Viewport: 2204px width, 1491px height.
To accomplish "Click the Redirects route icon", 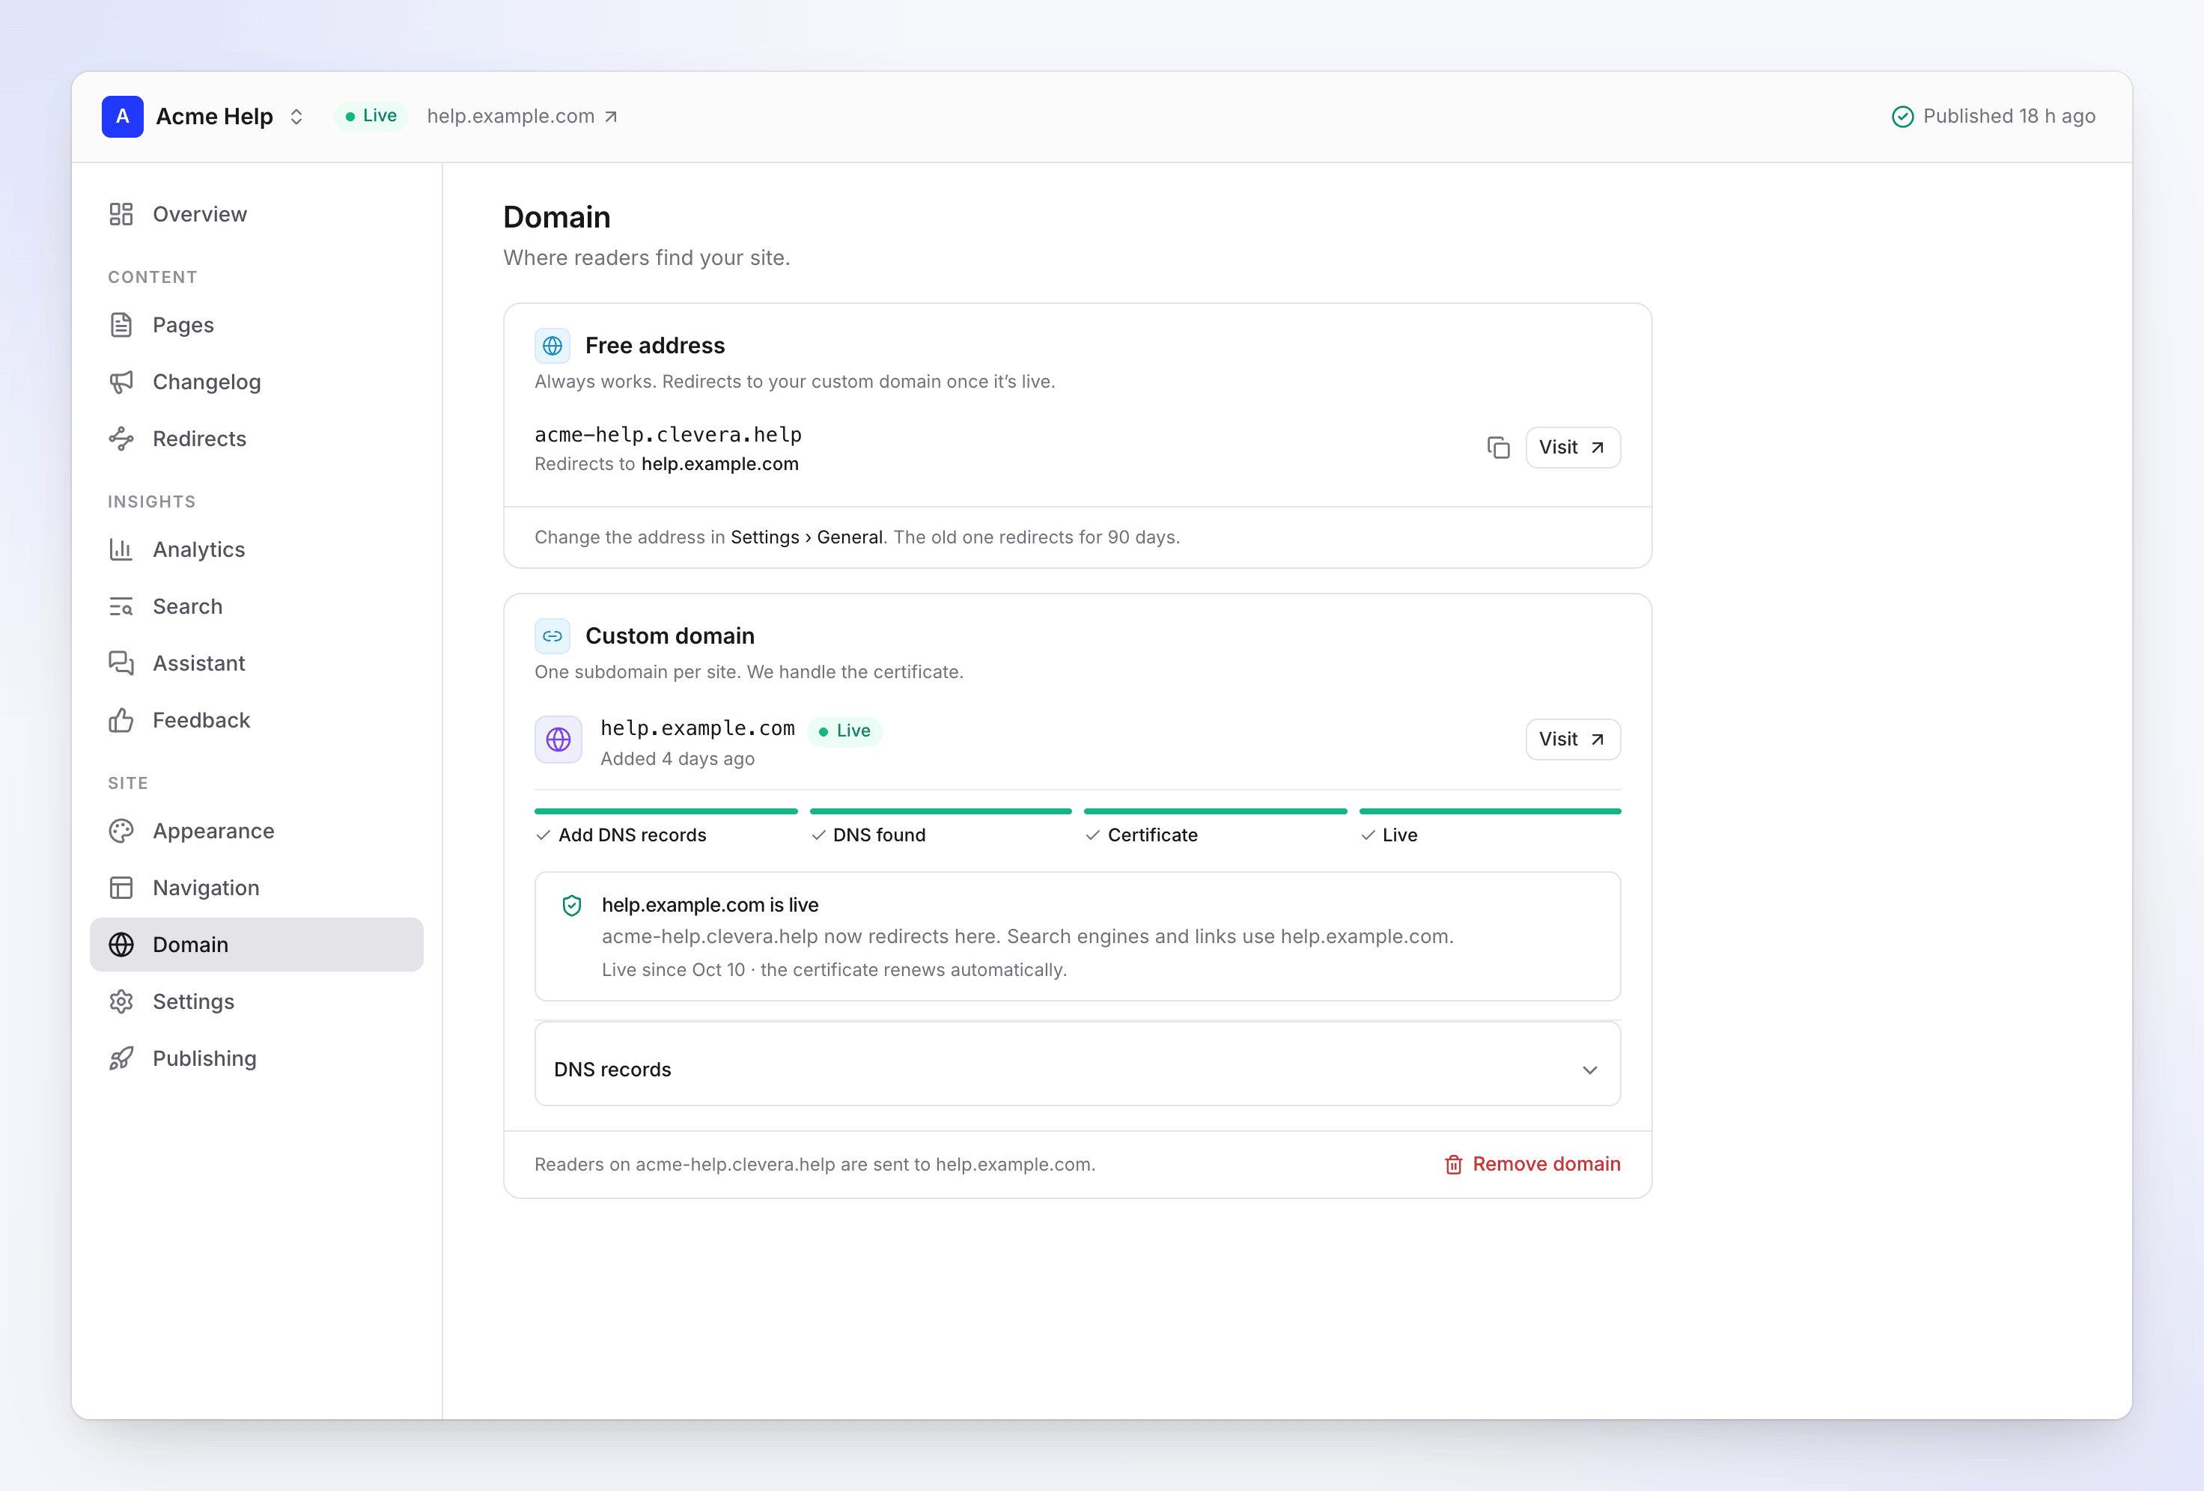I will point(121,439).
